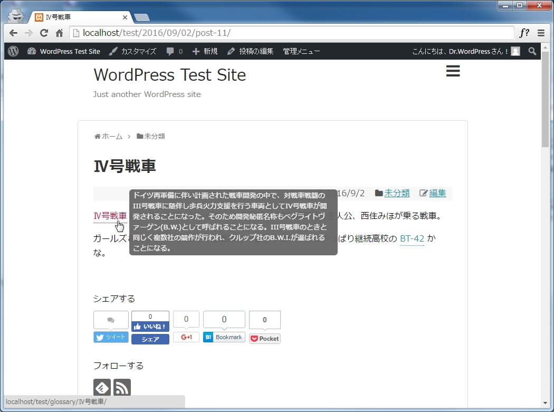Open the hamburger menu icon
This screenshot has height=412, width=554.
453,71
